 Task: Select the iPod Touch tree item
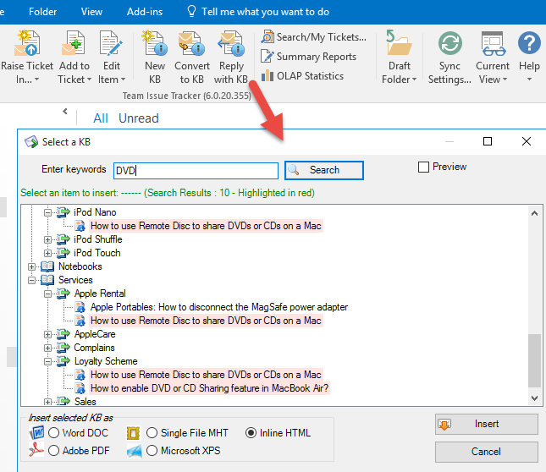pos(97,253)
